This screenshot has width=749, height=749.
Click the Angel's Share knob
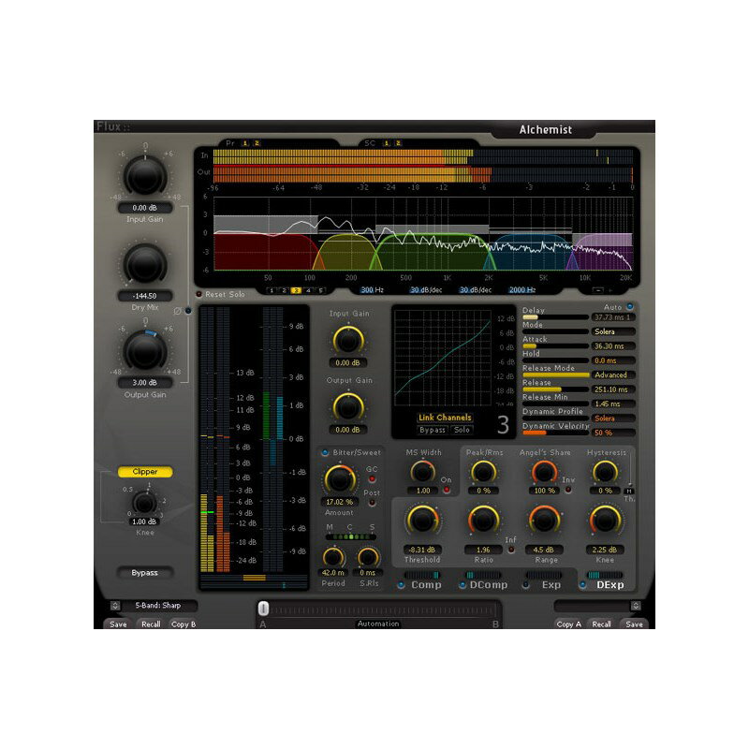[x=543, y=472]
